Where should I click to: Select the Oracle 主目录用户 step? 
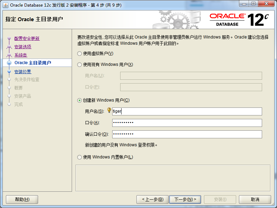coord(33,63)
